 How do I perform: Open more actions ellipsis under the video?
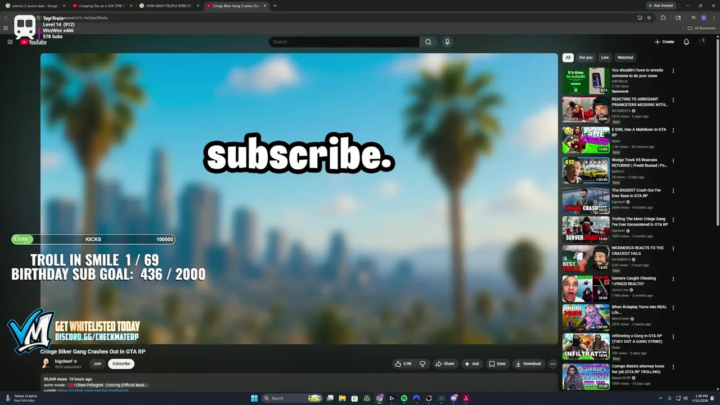[x=552, y=364]
